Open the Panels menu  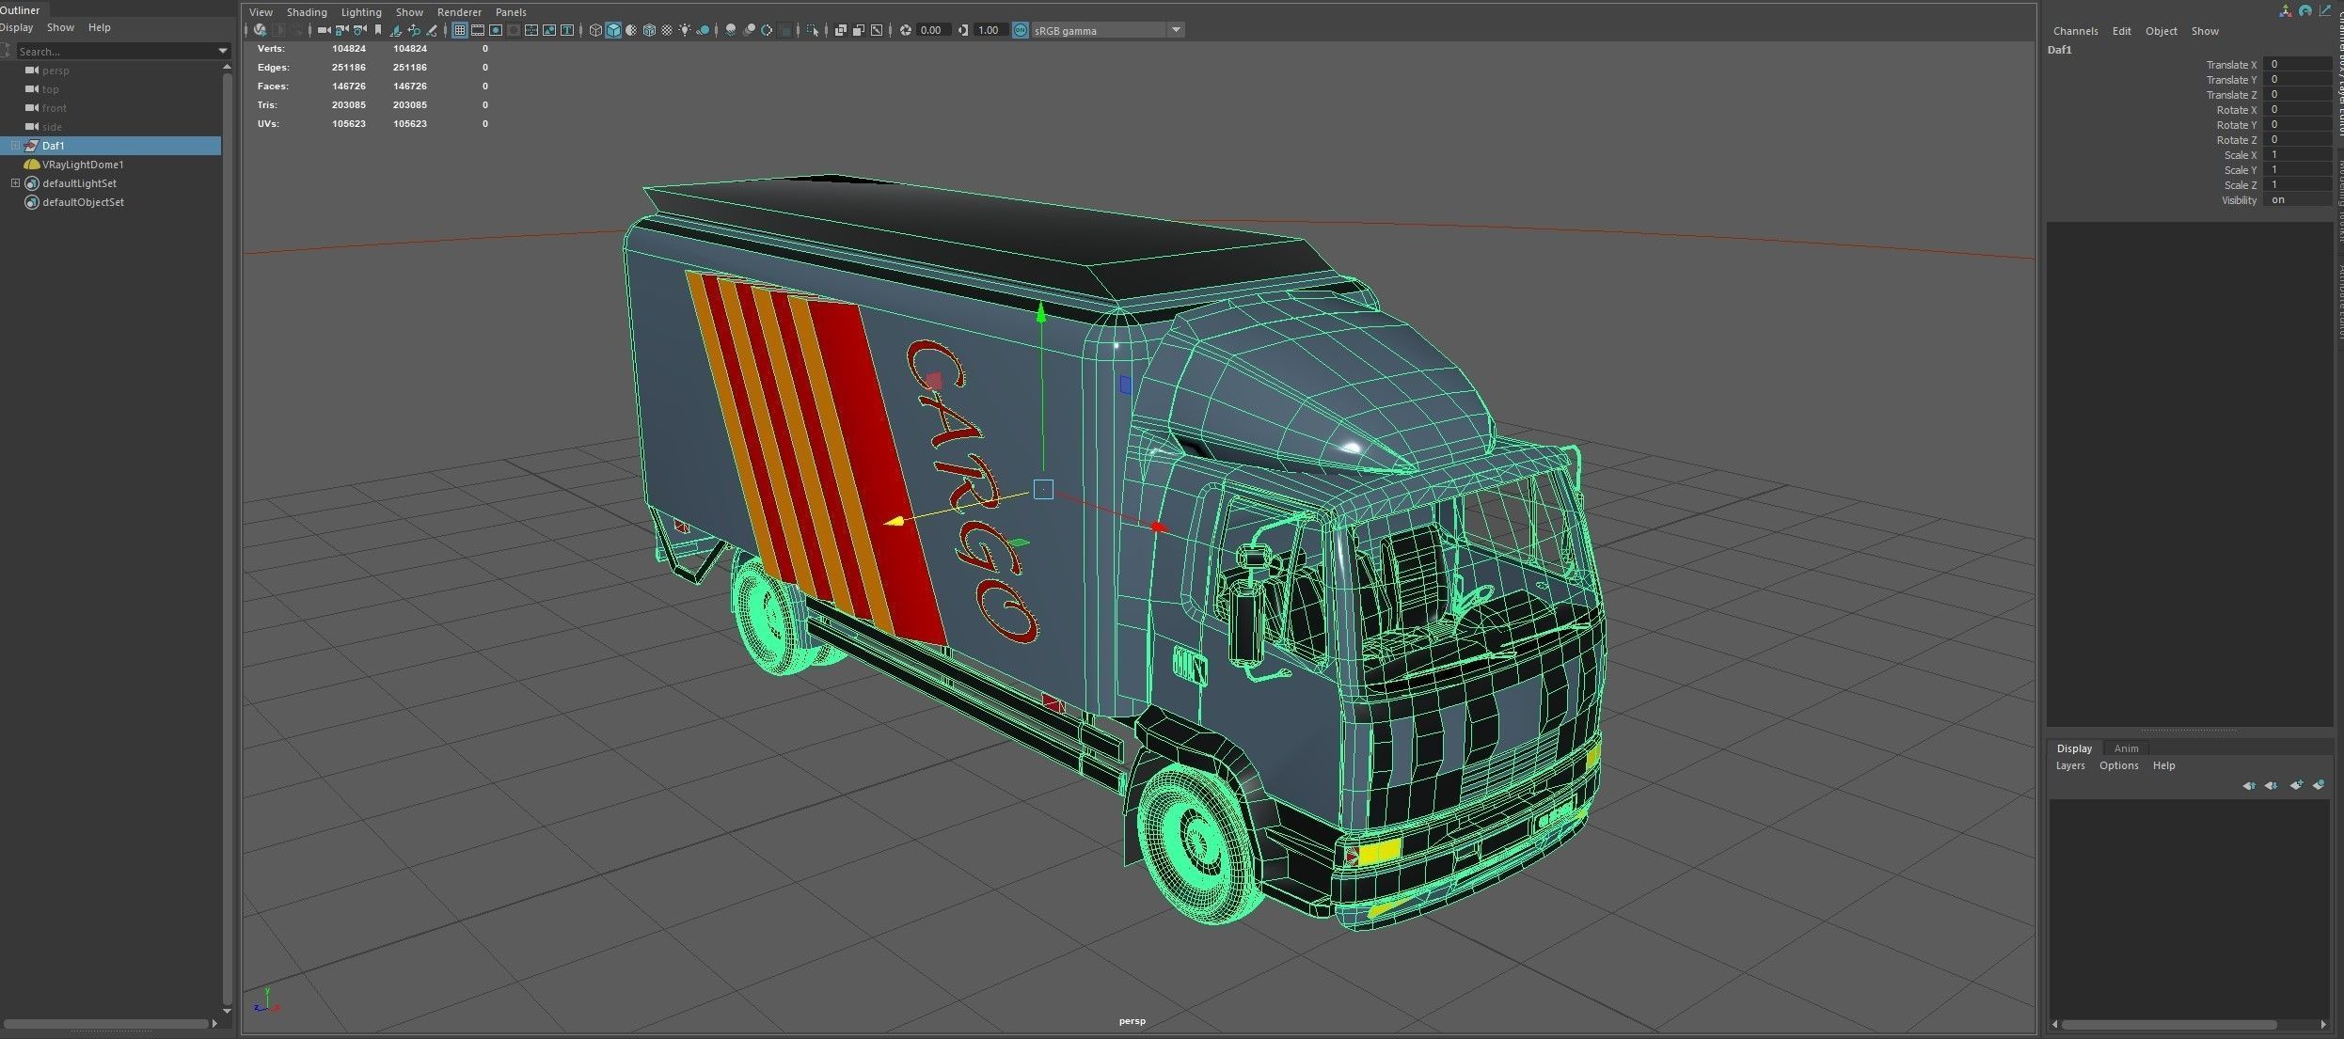pos(511,12)
